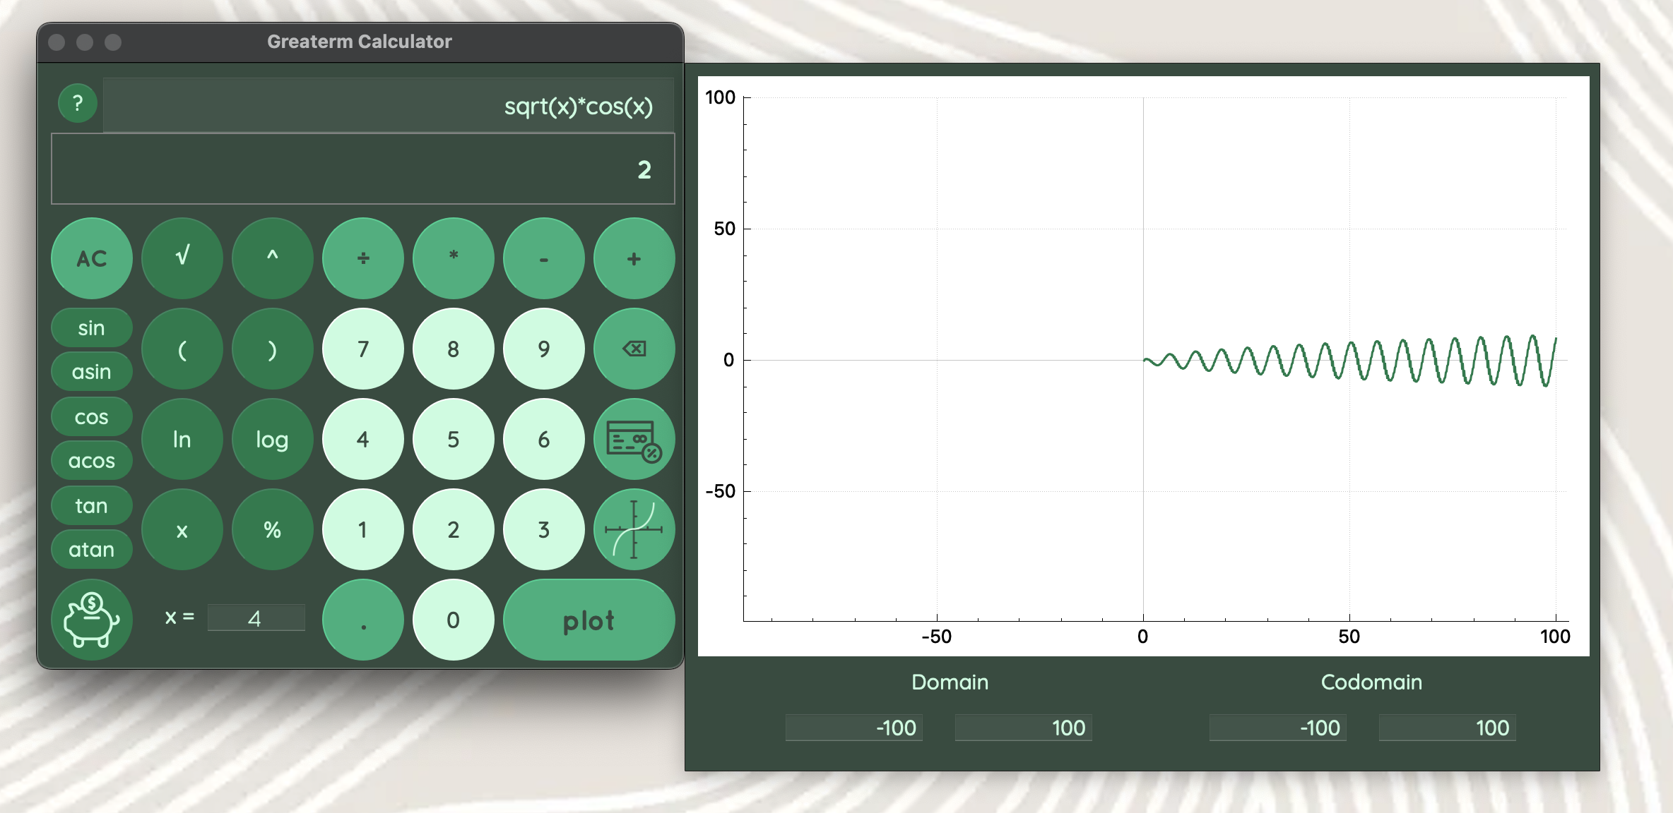Click the x value input field showing 4
Image resolution: width=1673 pixels, height=813 pixels.
coord(256,618)
